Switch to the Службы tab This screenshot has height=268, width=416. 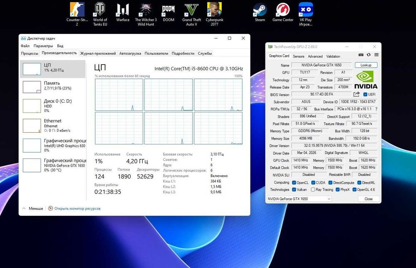point(205,53)
